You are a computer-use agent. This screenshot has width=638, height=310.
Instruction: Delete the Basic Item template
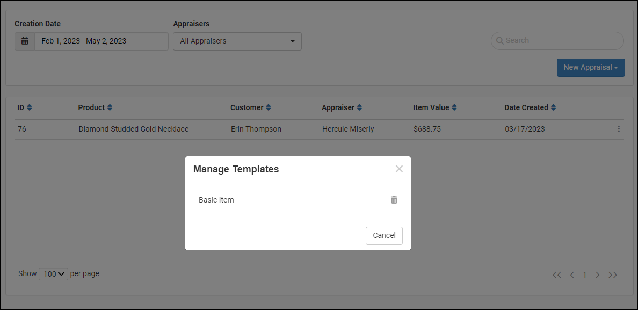[x=394, y=200]
